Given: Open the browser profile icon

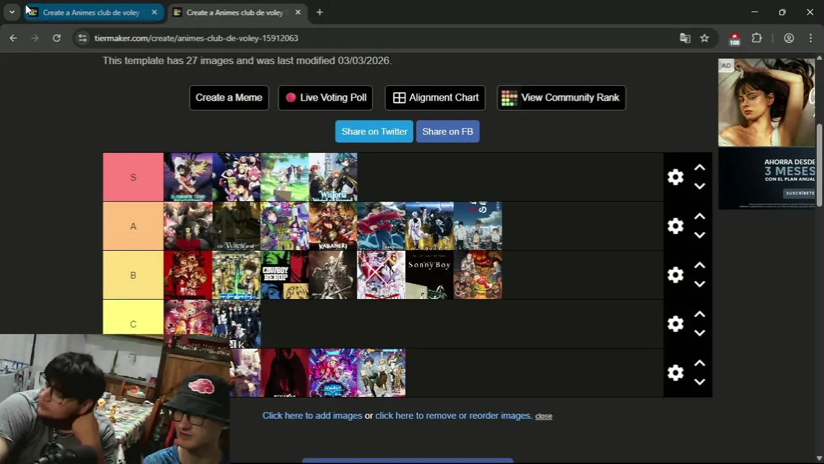Looking at the screenshot, I should coord(789,38).
